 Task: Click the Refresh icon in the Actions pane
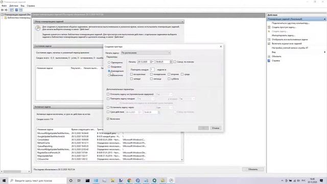(x=269, y=56)
